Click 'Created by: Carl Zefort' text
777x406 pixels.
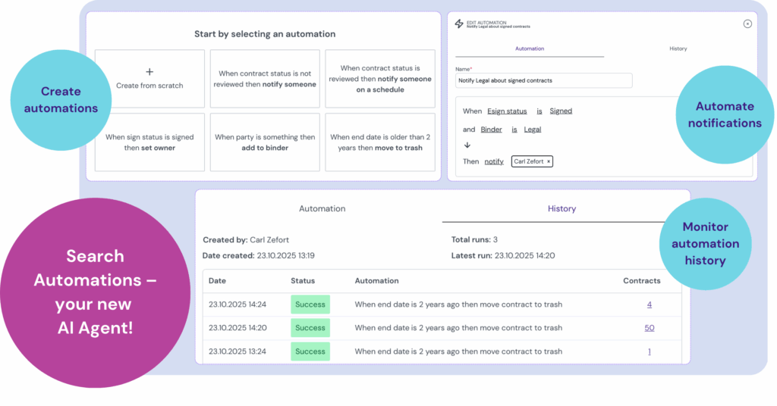pos(246,240)
